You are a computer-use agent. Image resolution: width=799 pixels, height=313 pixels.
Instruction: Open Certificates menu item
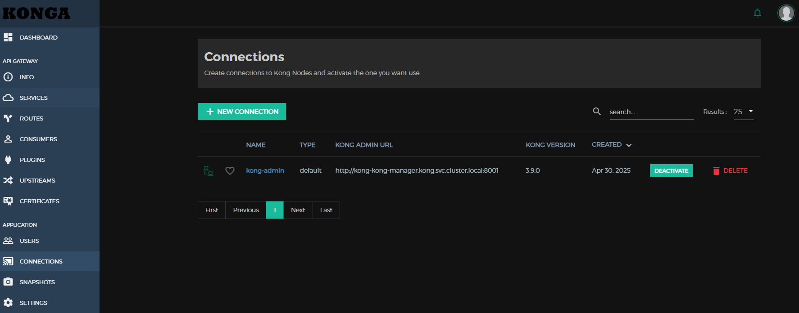pos(50,201)
